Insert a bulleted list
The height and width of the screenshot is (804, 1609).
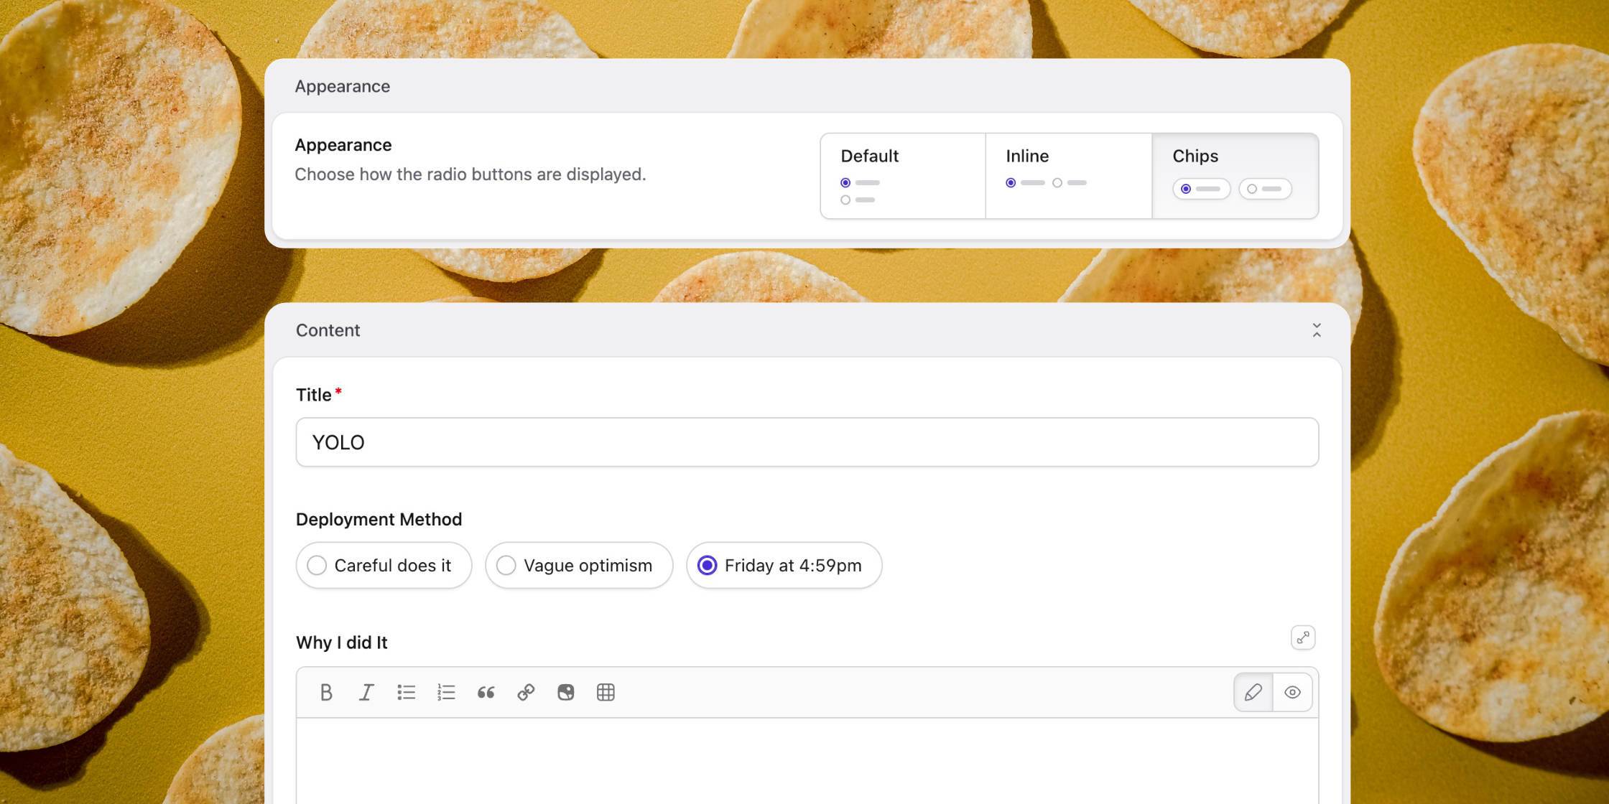(x=407, y=692)
